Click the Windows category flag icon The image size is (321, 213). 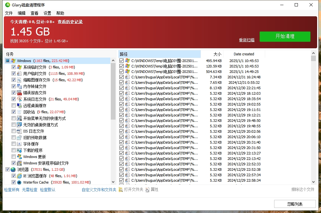tap(13, 61)
